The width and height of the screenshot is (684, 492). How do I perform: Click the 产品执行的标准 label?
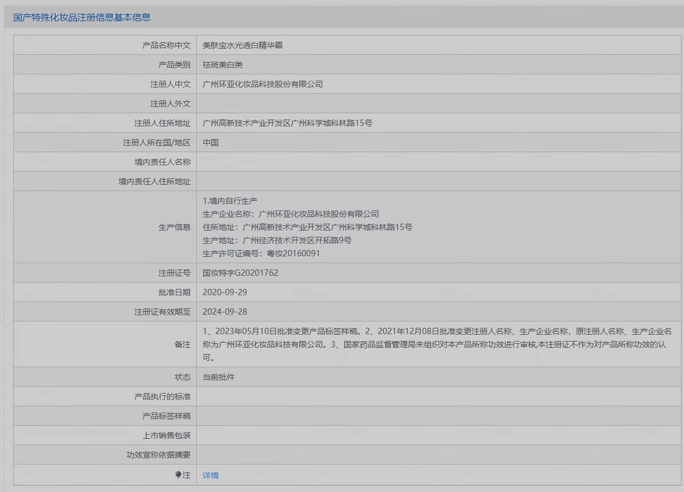pyautogui.click(x=163, y=396)
